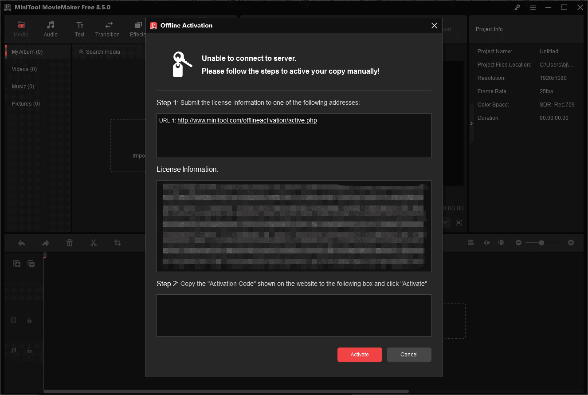Open the Transition panel
The height and width of the screenshot is (395, 588).
pos(107,29)
